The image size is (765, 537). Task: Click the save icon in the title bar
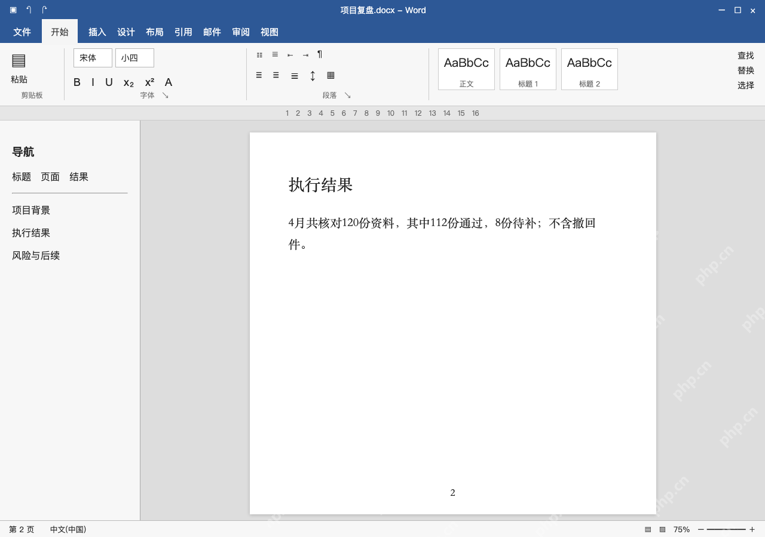13,10
